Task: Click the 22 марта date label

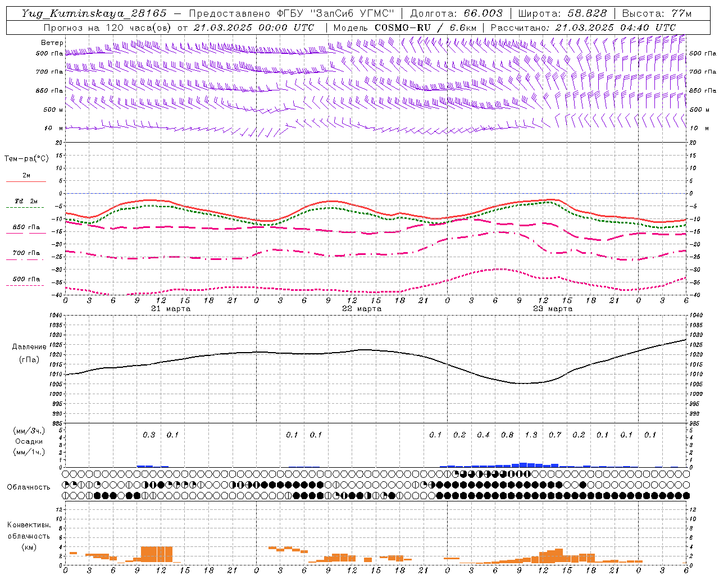Action: click(362, 309)
